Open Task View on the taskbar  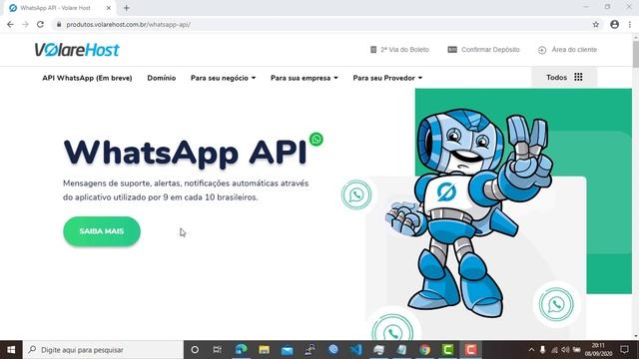(x=218, y=350)
